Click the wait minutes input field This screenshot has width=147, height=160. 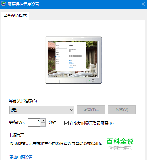(34, 122)
